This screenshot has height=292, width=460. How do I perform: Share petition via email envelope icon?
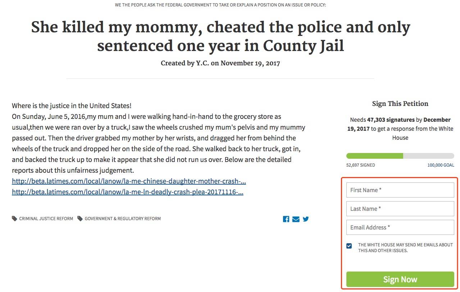[296, 219]
